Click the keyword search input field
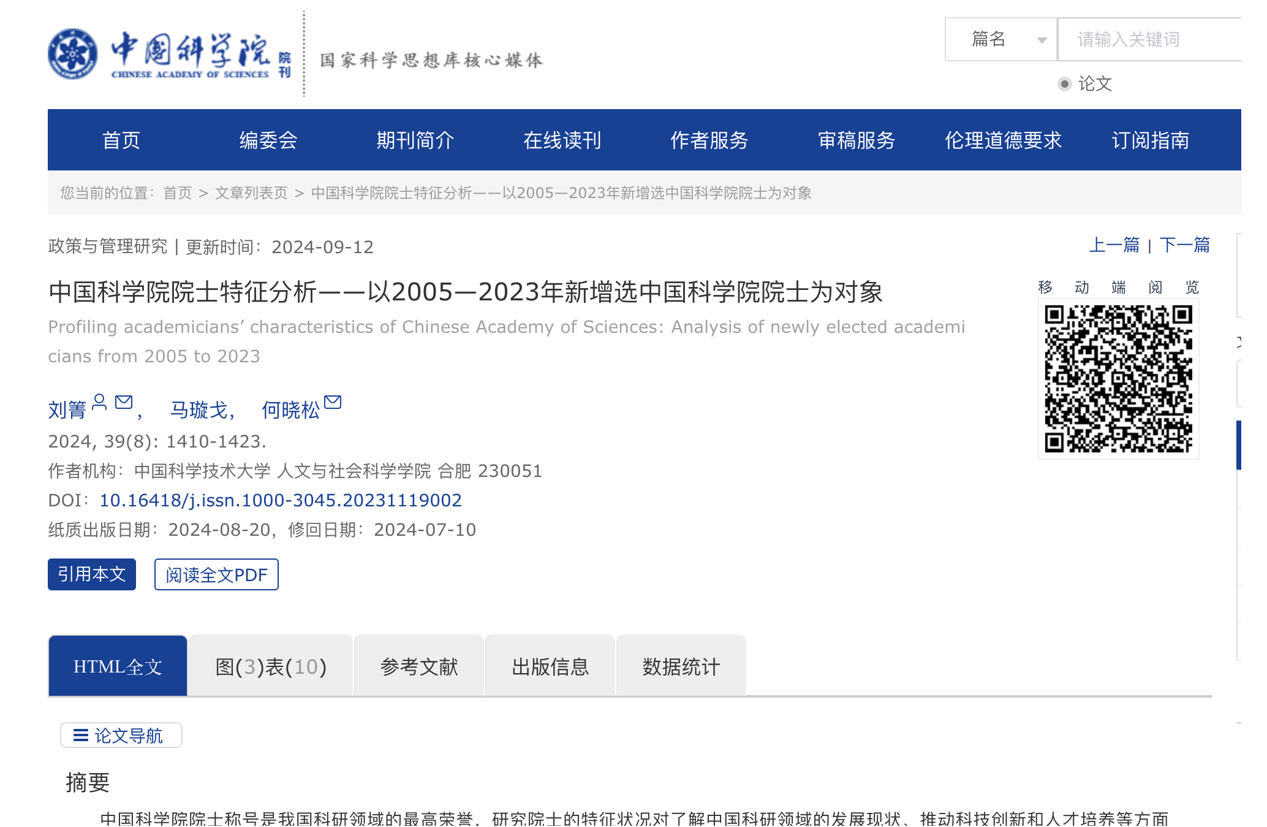Screen dimensions: 1267x827 click(1149, 39)
